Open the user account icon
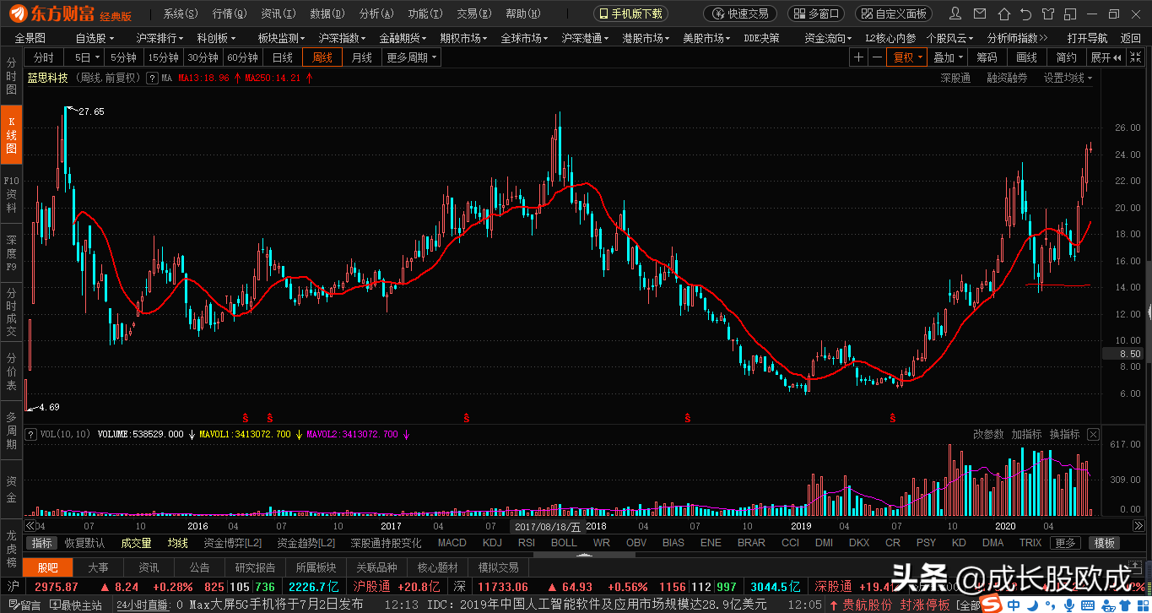Screen dimensions: 1152x613 (955, 14)
